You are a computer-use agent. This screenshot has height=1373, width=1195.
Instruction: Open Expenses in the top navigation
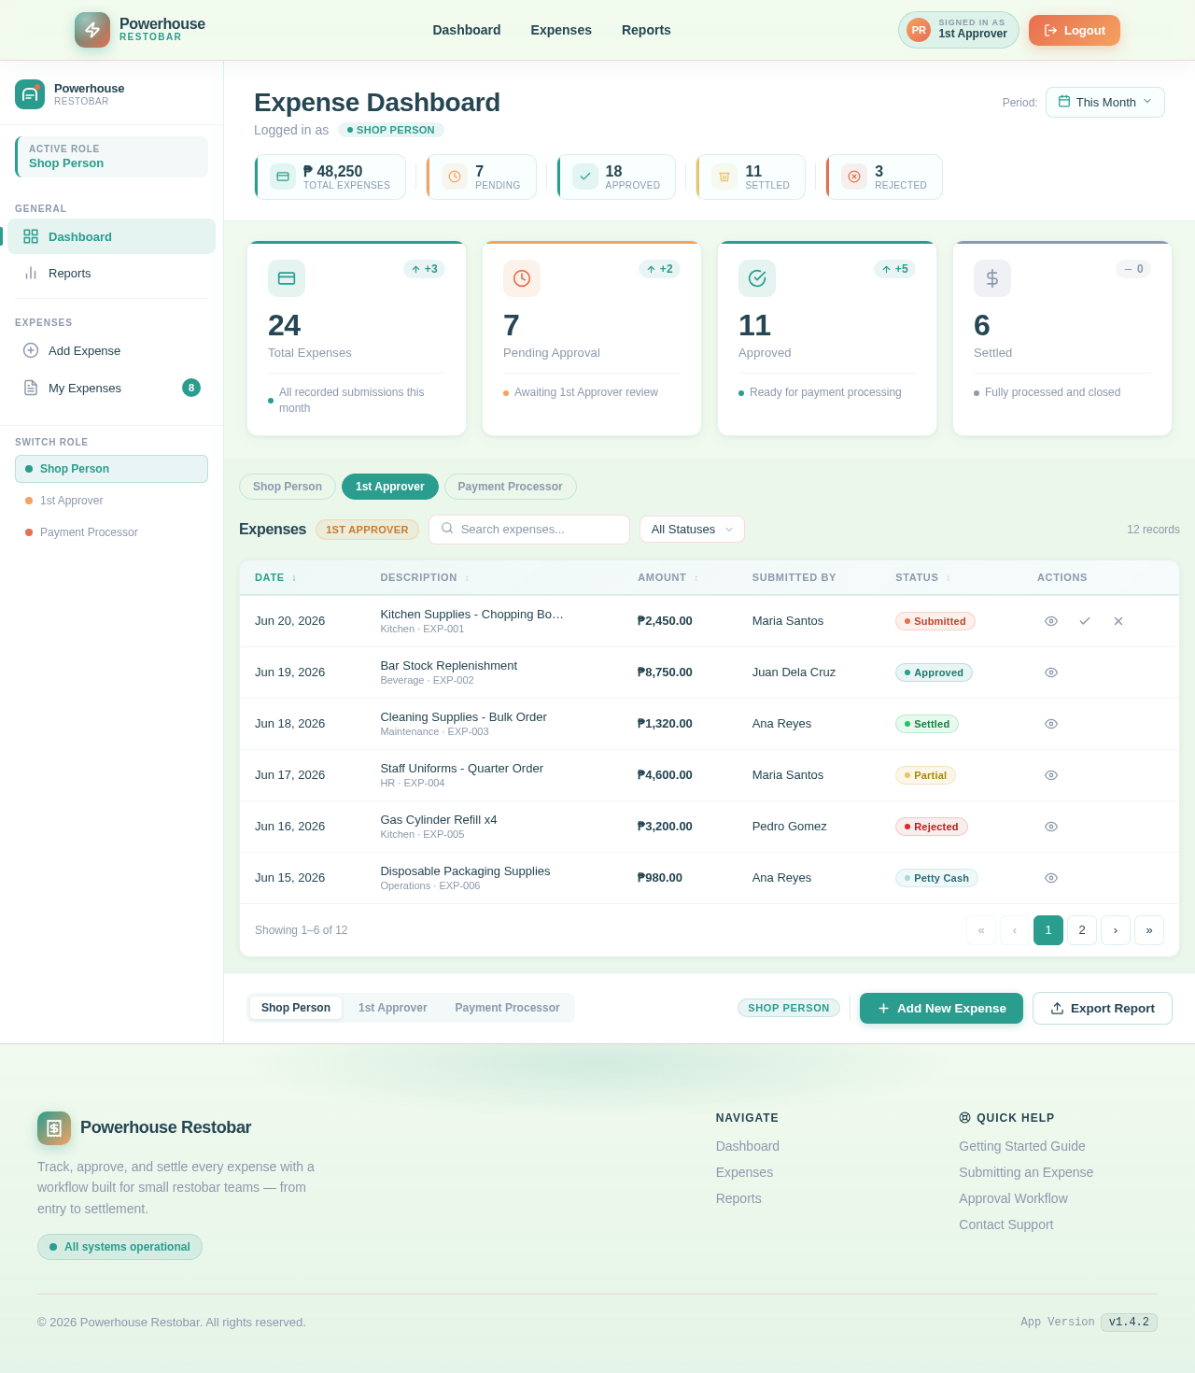tap(561, 30)
